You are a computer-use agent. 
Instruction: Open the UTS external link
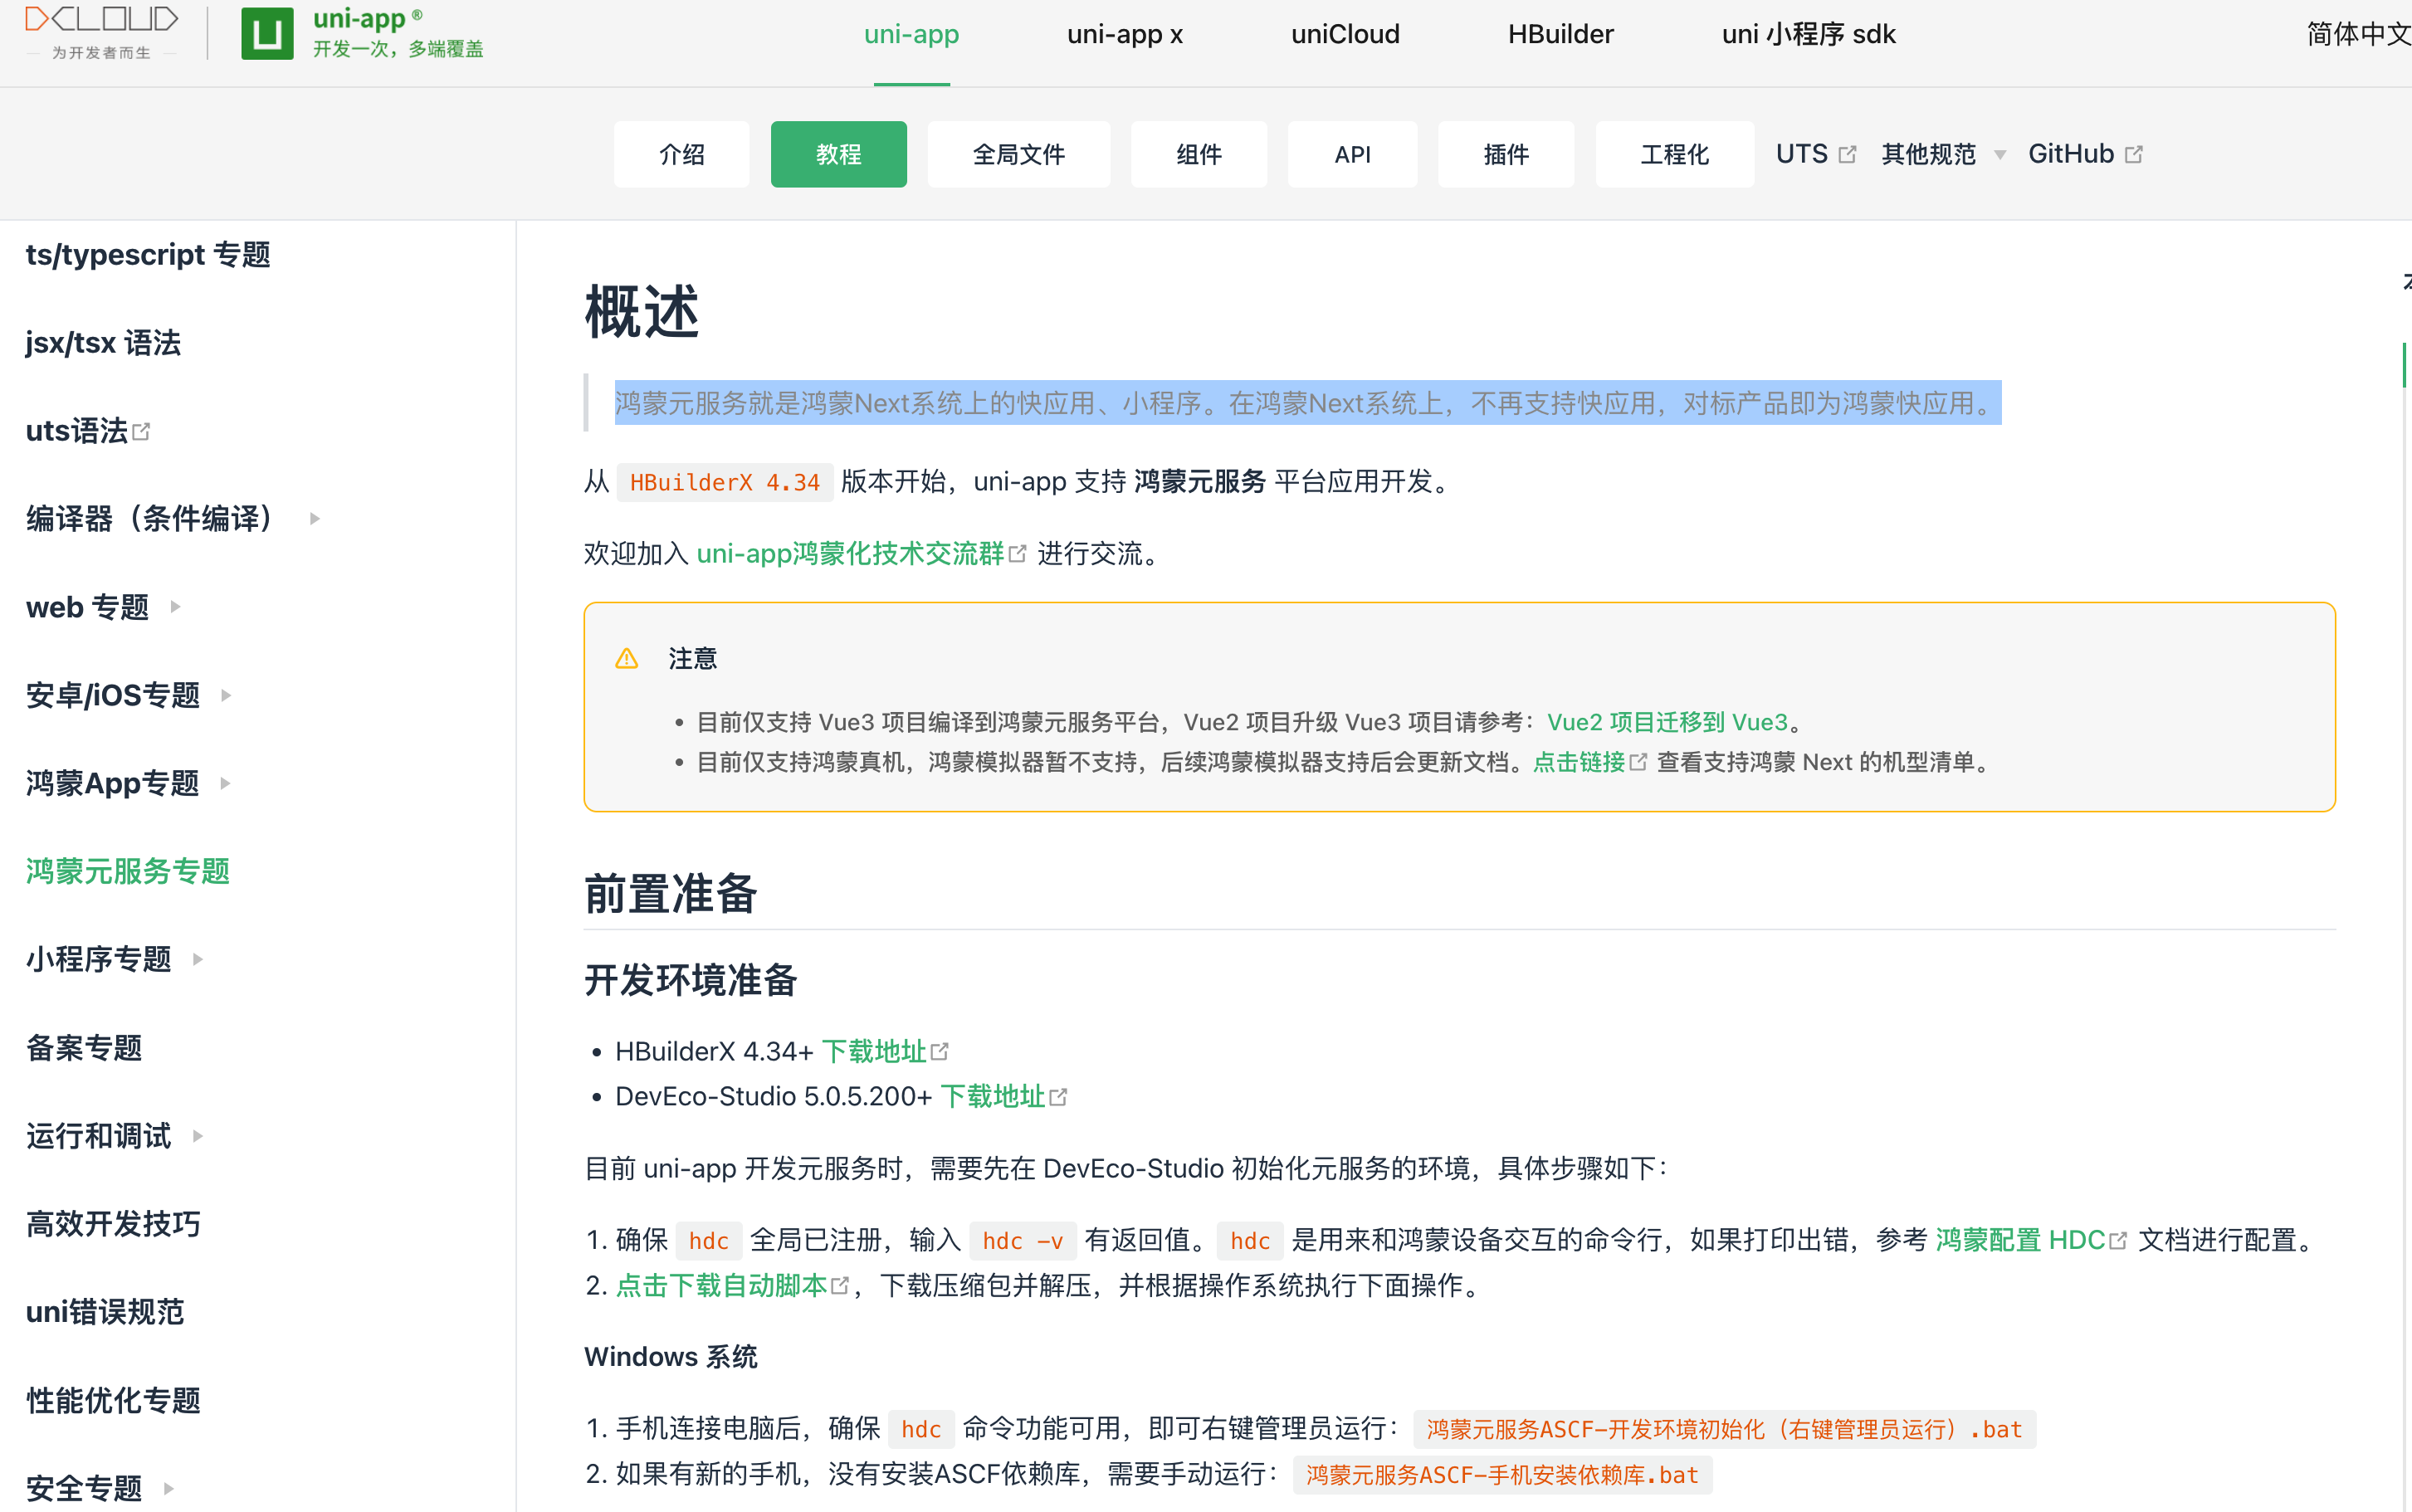coord(1816,155)
